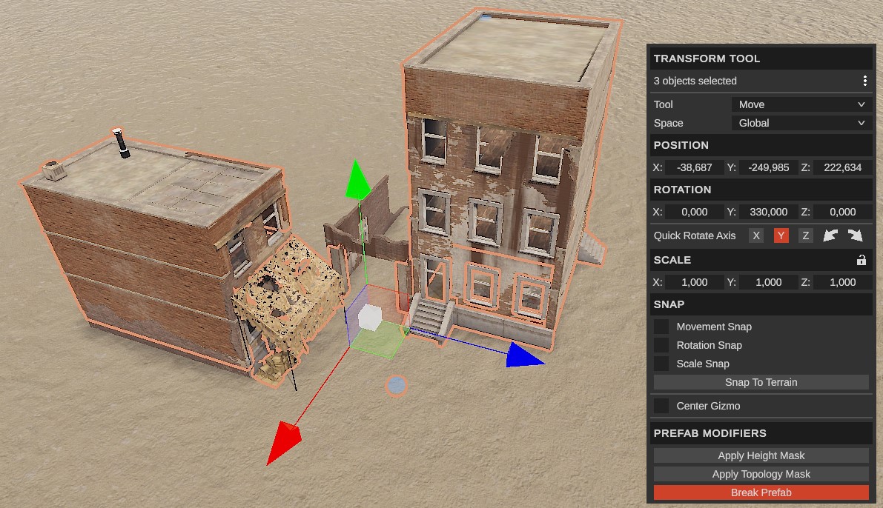The width and height of the screenshot is (883, 508).
Task: Edit Position X field value -38,687
Action: coord(694,167)
